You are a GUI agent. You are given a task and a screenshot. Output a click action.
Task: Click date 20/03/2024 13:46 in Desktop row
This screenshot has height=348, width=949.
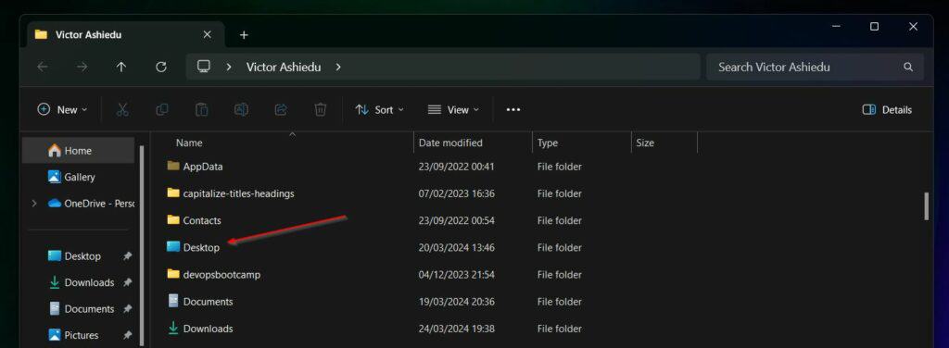tap(456, 248)
